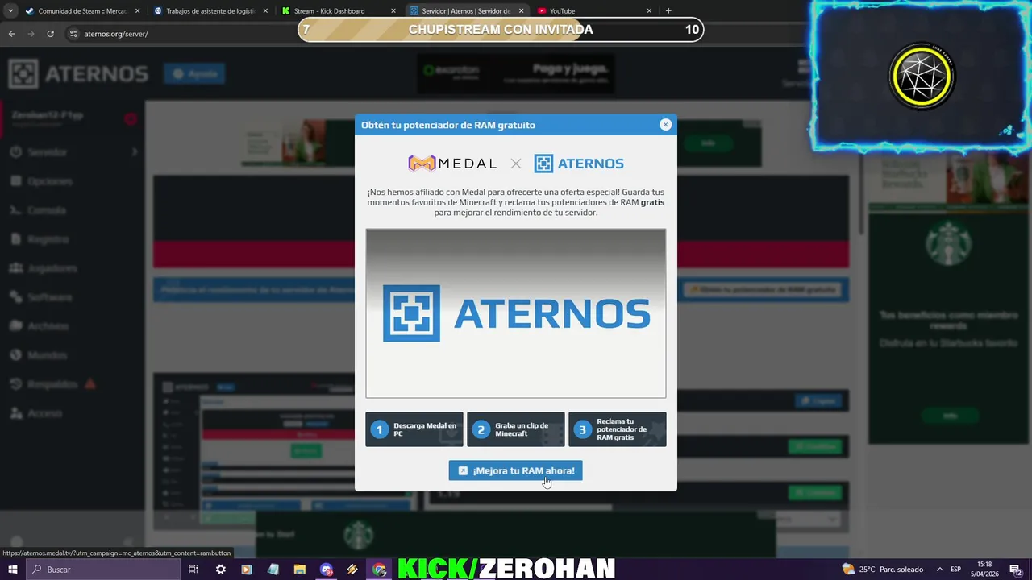Open the notepad-style app on taskbar
Image resolution: width=1032 pixels, height=580 pixels.
[273, 570]
